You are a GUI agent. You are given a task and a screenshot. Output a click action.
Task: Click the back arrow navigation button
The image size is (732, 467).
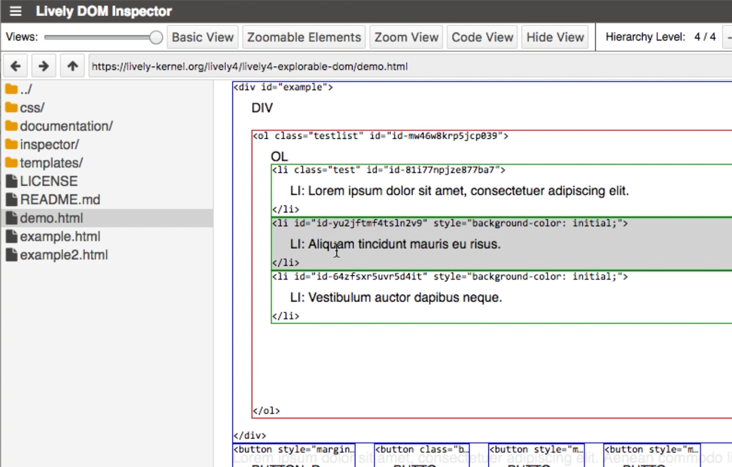tap(15, 66)
